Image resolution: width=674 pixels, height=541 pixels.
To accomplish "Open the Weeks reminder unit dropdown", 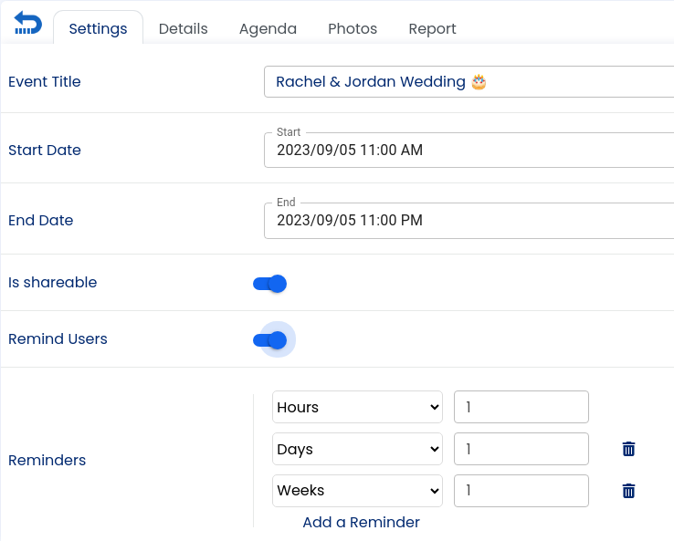I will pos(357,491).
